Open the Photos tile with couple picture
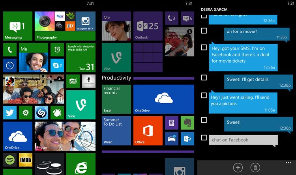Screen dimensions: 296x175 (x=65, y=136)
